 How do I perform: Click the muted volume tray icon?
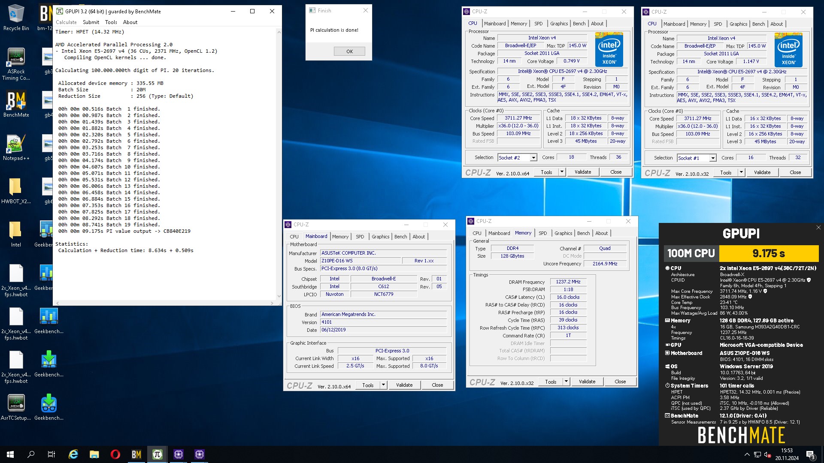[768, 455]
